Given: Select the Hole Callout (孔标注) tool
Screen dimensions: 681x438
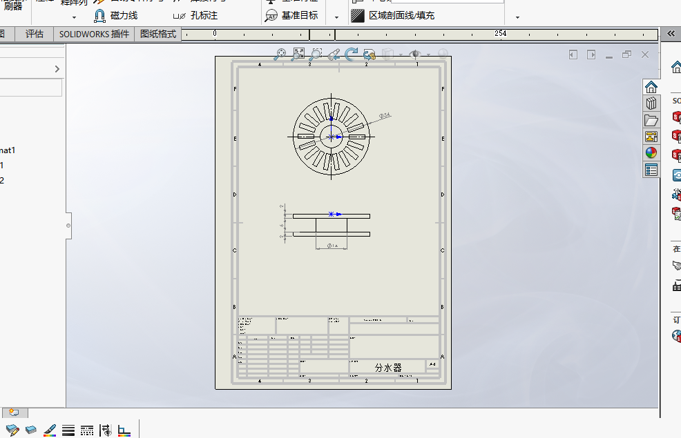Looking at the screenshot, I should pos(195,16).
